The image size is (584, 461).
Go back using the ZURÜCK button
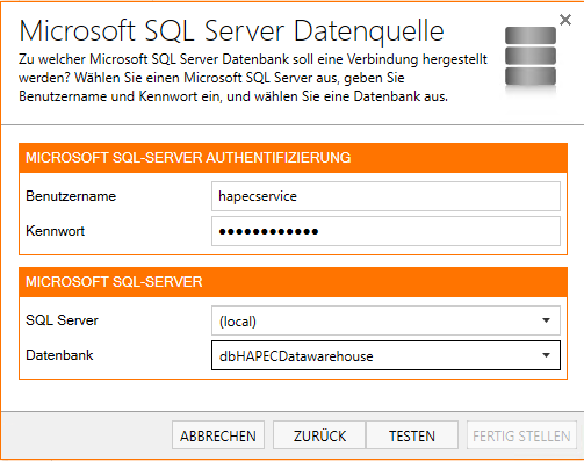(319, 436)
